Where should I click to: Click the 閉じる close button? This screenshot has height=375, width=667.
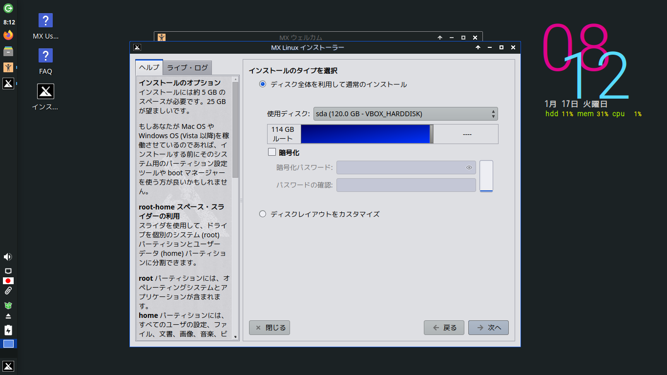point(270,328)
